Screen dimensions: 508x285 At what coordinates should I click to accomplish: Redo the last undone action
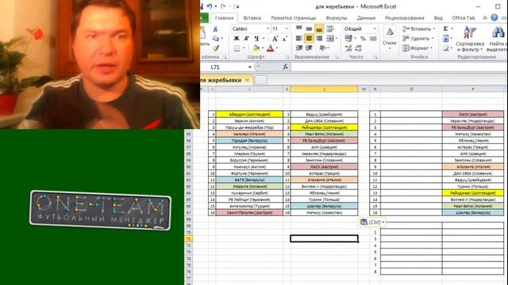pyautogui.click(x=223, y=6)
